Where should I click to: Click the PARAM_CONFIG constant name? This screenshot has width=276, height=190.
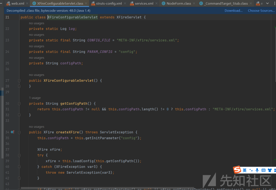[100, 52]
